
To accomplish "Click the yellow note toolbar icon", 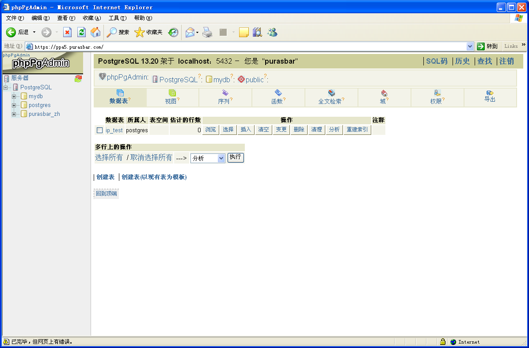I will click(244, 32).
